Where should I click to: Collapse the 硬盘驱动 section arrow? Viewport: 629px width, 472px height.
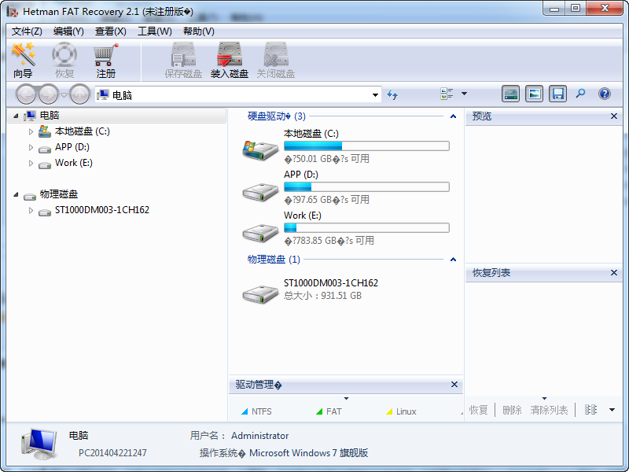453,116
